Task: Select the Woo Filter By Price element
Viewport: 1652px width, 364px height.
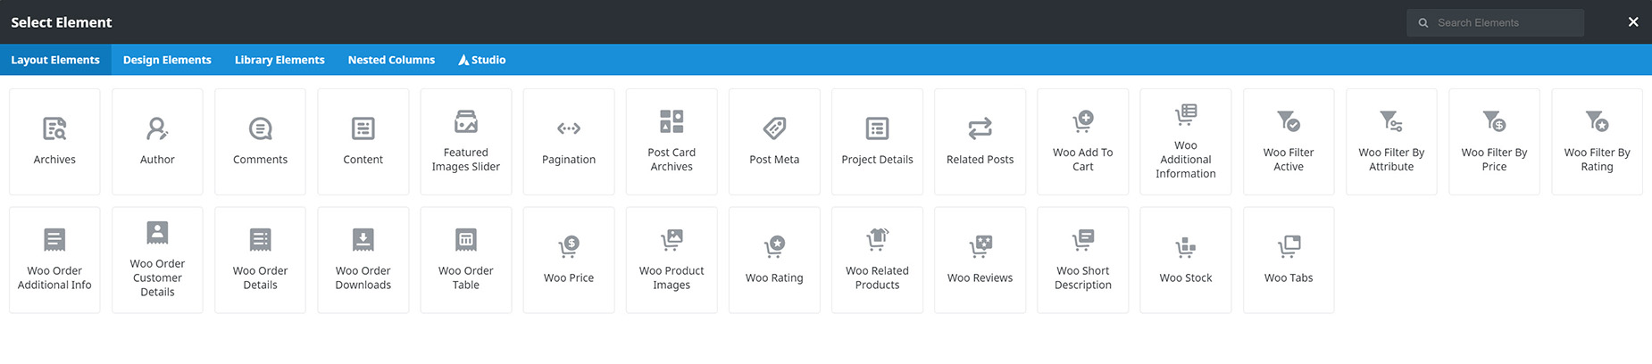Action: tap(1494, 142)
